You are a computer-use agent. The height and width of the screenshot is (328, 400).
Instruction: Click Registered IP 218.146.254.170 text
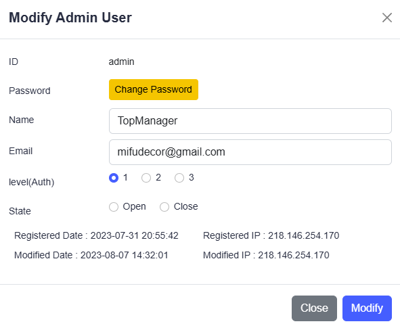tap(271, 235)
